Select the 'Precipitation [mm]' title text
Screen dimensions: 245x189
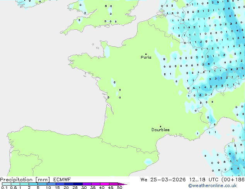(25, 180)
